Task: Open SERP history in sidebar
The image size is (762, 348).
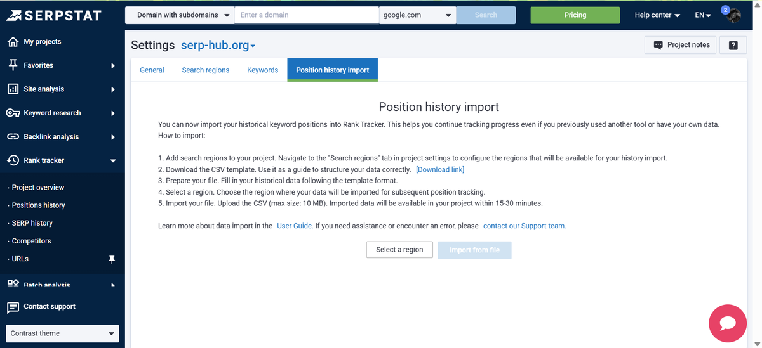Action: point(32,223)
